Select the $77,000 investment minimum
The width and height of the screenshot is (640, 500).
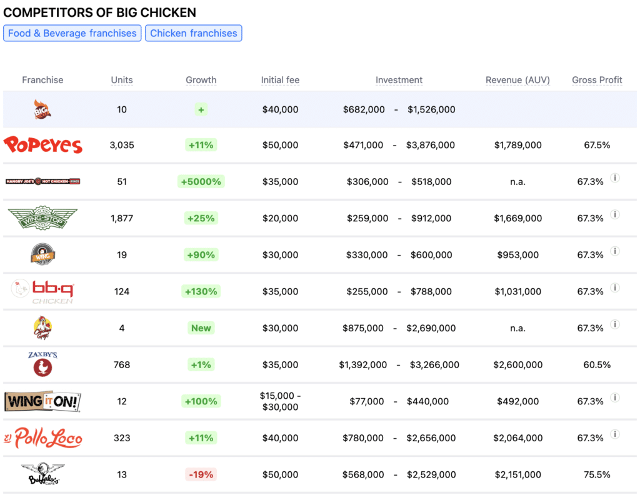366,401
